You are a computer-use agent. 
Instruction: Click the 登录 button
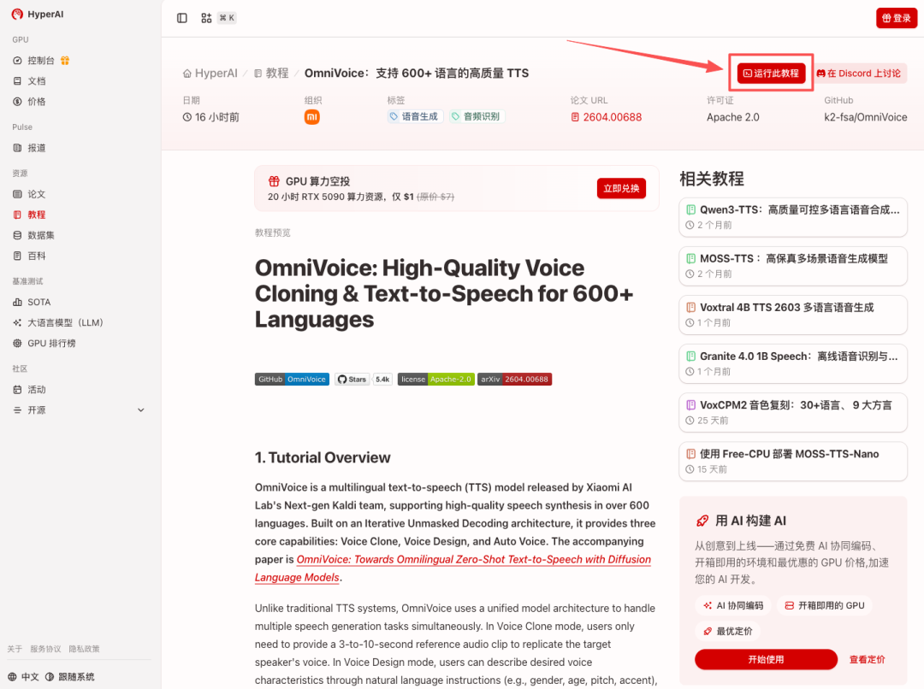click(897, 18)
